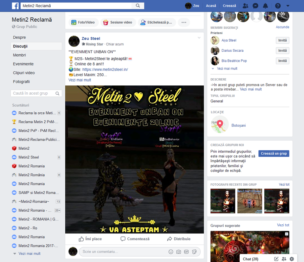
Task: Share the post with Distribuie
Action: coord(179,239)
